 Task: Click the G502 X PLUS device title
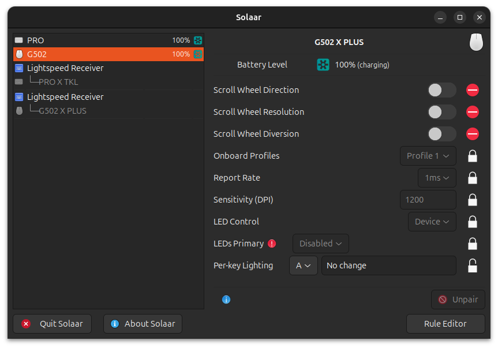(339, 42)
